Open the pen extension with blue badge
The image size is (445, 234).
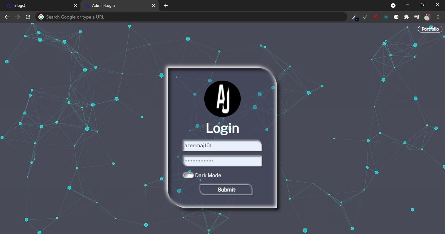click(355, 17)
